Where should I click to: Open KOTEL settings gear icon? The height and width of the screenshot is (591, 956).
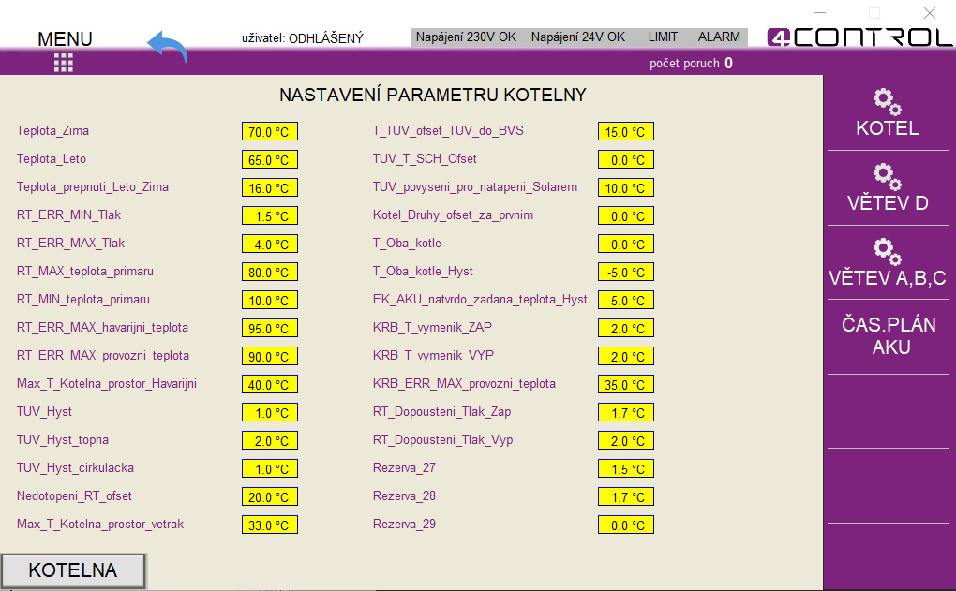click(x=887, y=102)
